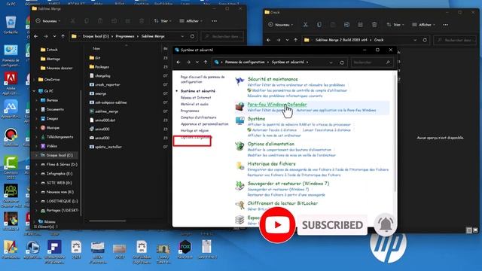Click the Rename icon in Crack window

[346, 25]
